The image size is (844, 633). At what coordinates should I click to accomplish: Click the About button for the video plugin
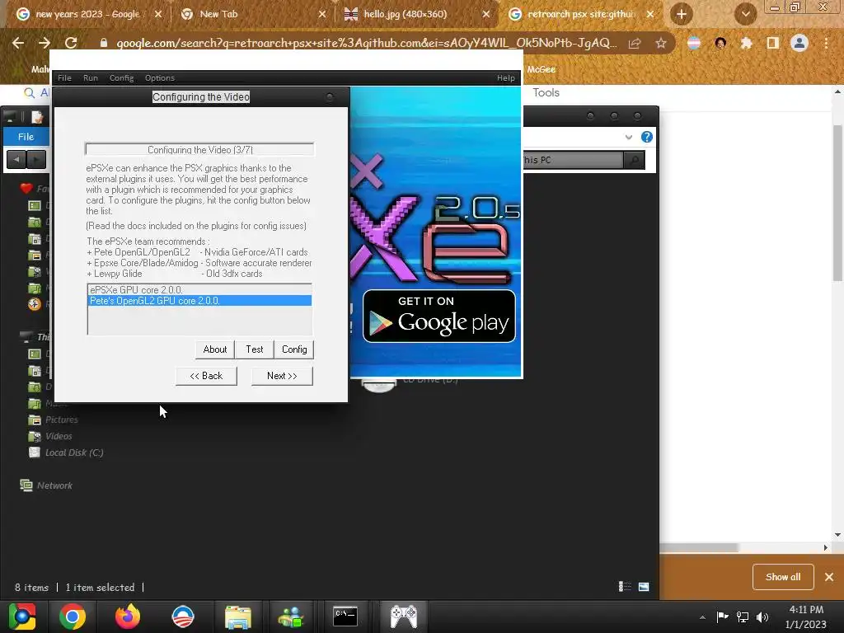tap(215, 349)
